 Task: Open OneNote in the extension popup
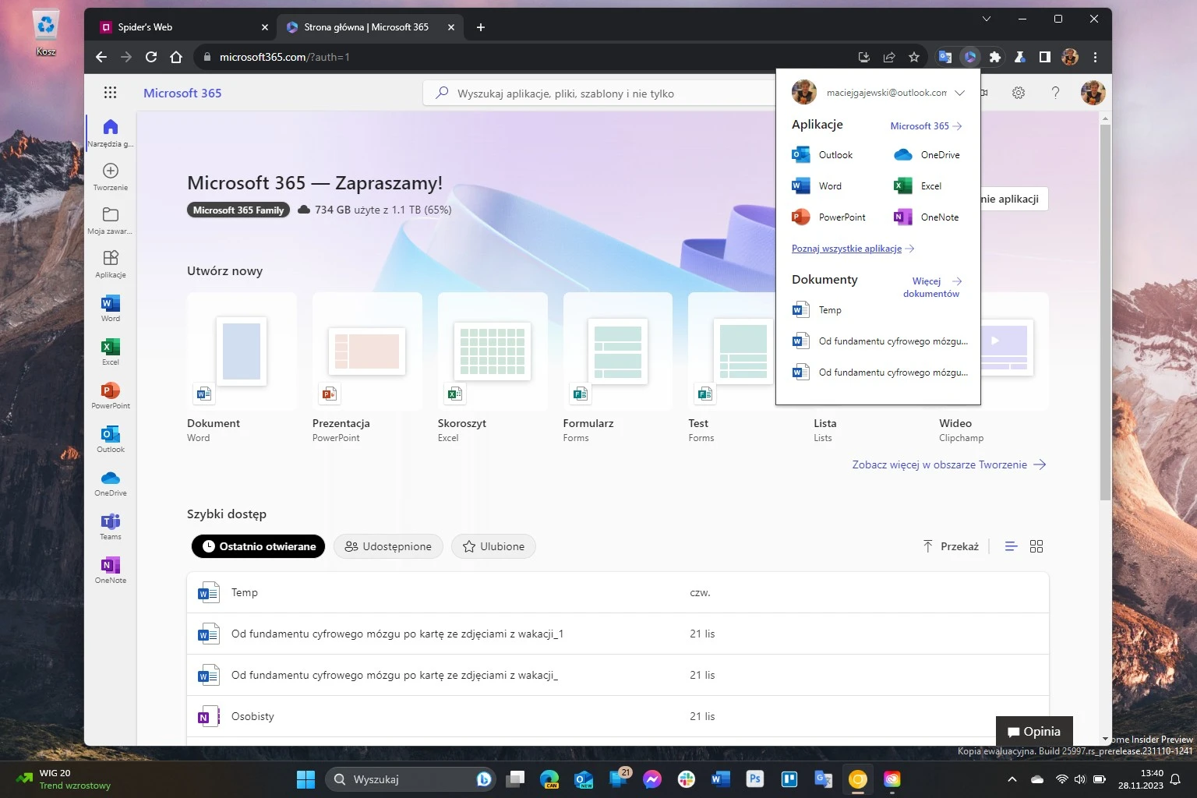(926, 217)
